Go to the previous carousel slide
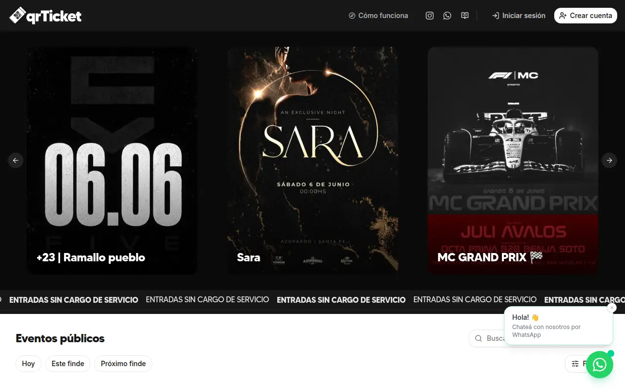The image size is (625, 390). [16, 160]
